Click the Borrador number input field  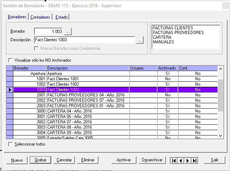pos(48,32)
